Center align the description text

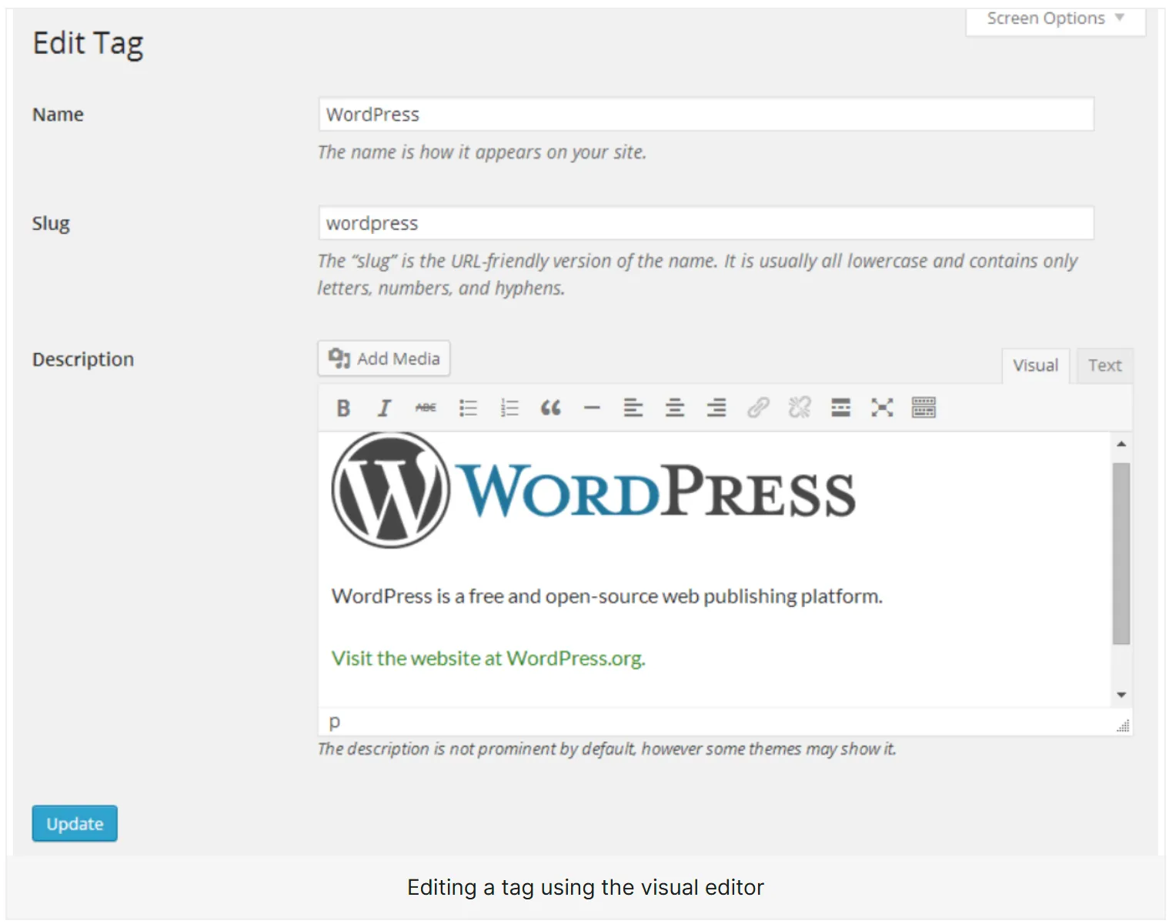[675, 408]
